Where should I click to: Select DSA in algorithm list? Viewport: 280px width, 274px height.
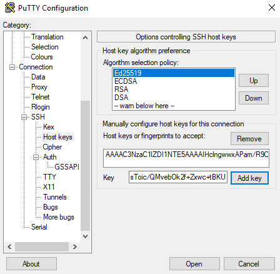(174, 98)
